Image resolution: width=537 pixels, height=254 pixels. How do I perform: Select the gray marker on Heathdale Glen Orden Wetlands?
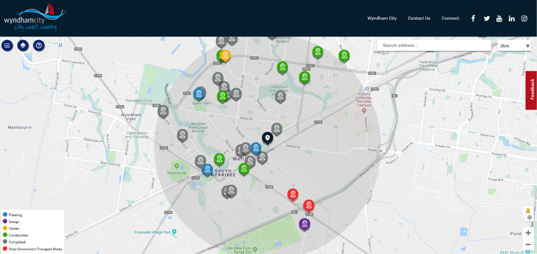coord(281,96)
